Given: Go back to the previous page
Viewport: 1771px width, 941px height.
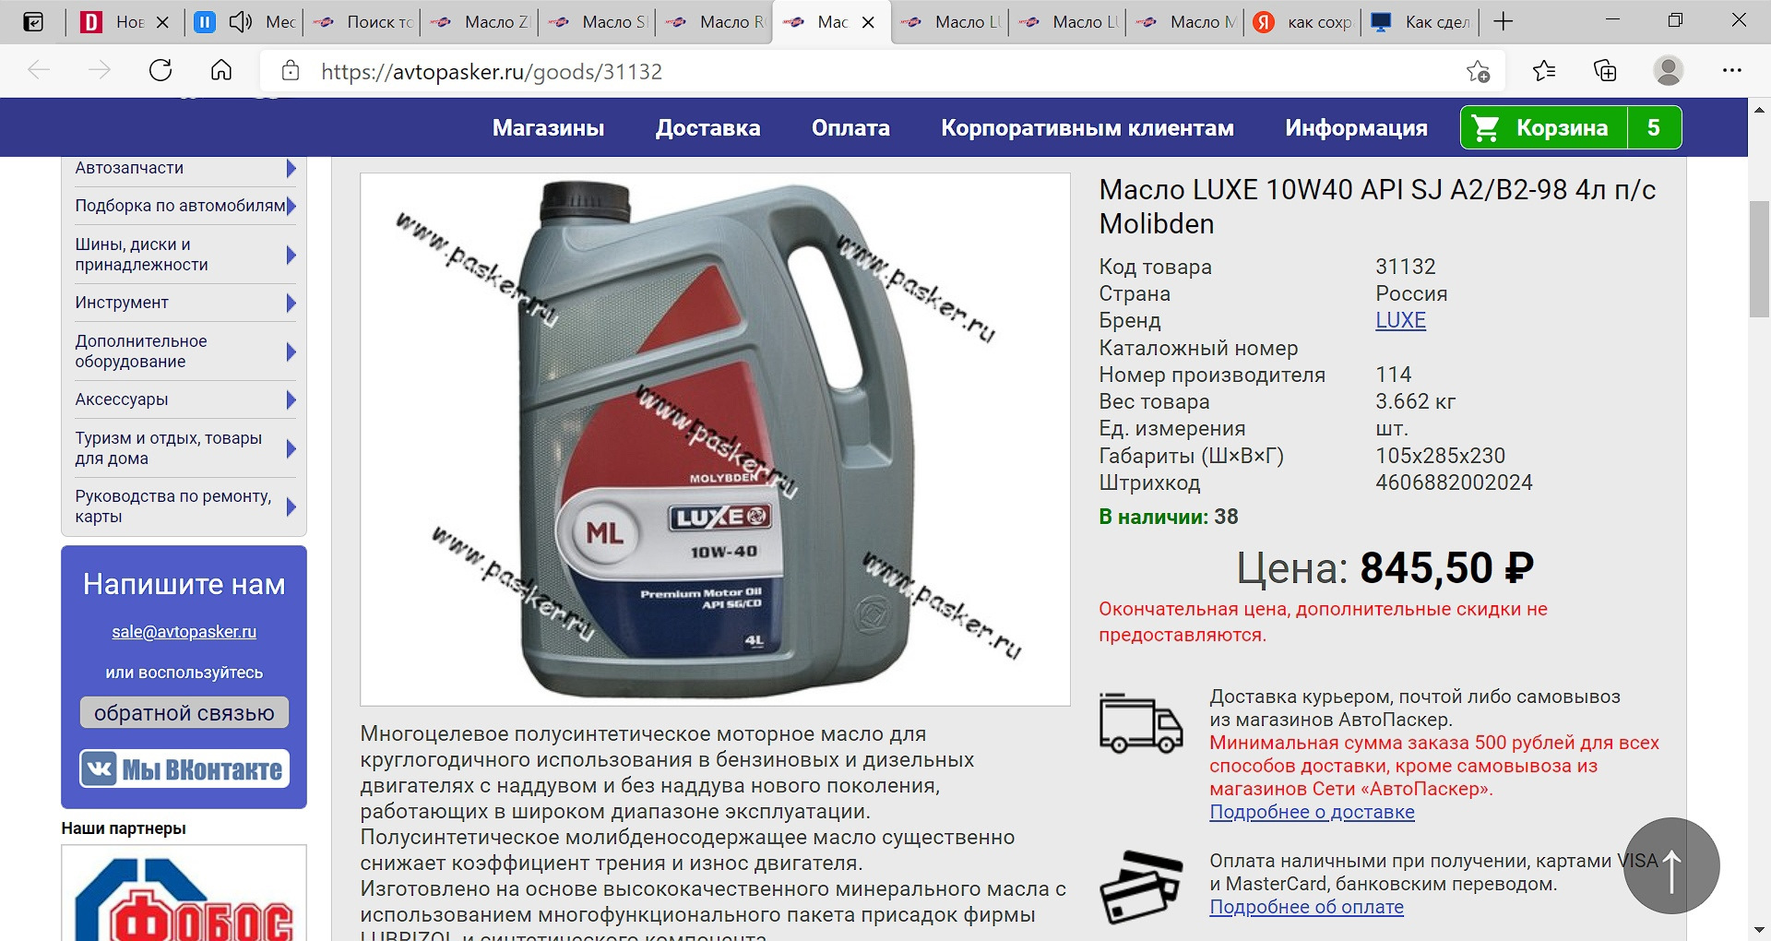Looking at the screenshot, I should 39,70.
